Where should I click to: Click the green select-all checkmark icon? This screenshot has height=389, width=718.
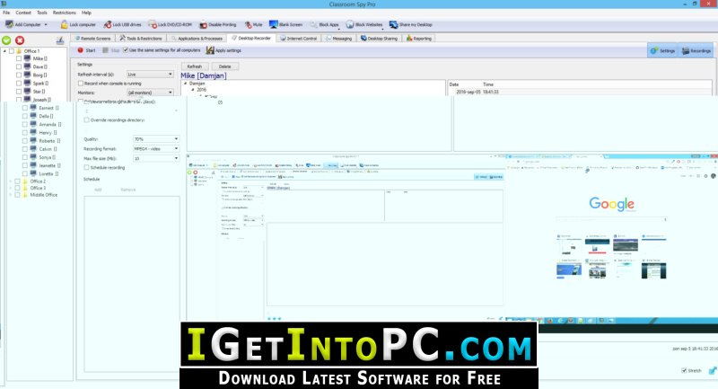6,40
